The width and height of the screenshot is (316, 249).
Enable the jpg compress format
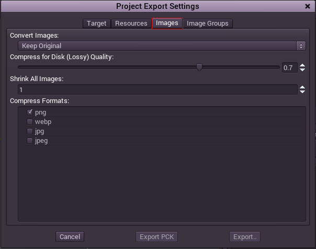click(30, 131)
